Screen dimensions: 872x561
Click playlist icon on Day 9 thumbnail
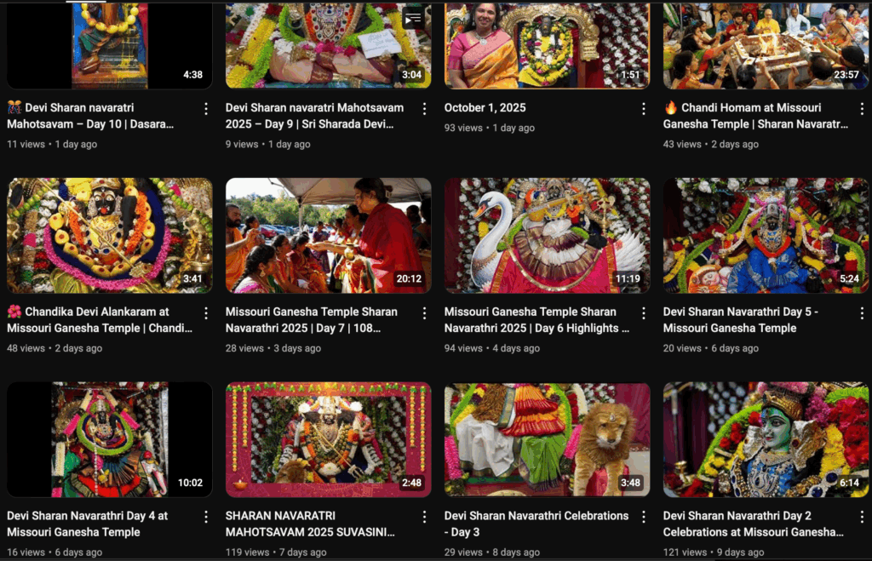coord(413,18)
